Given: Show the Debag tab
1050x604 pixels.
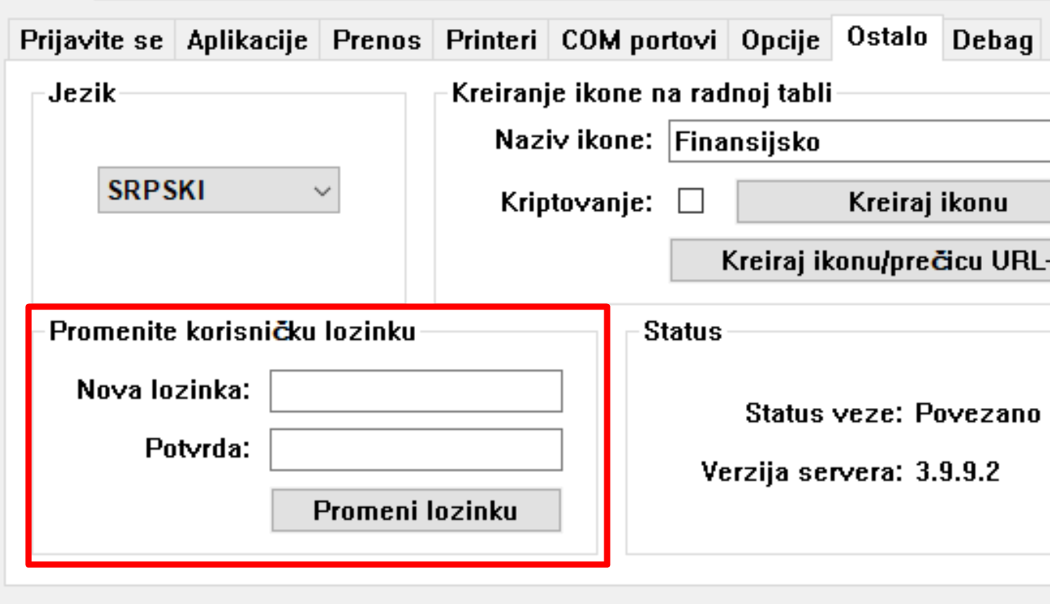Looking at the screenshot, I should (x=993, y=41).
